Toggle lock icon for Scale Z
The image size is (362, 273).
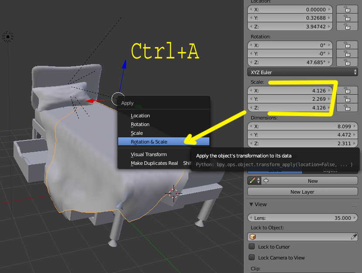coord(347,108)
